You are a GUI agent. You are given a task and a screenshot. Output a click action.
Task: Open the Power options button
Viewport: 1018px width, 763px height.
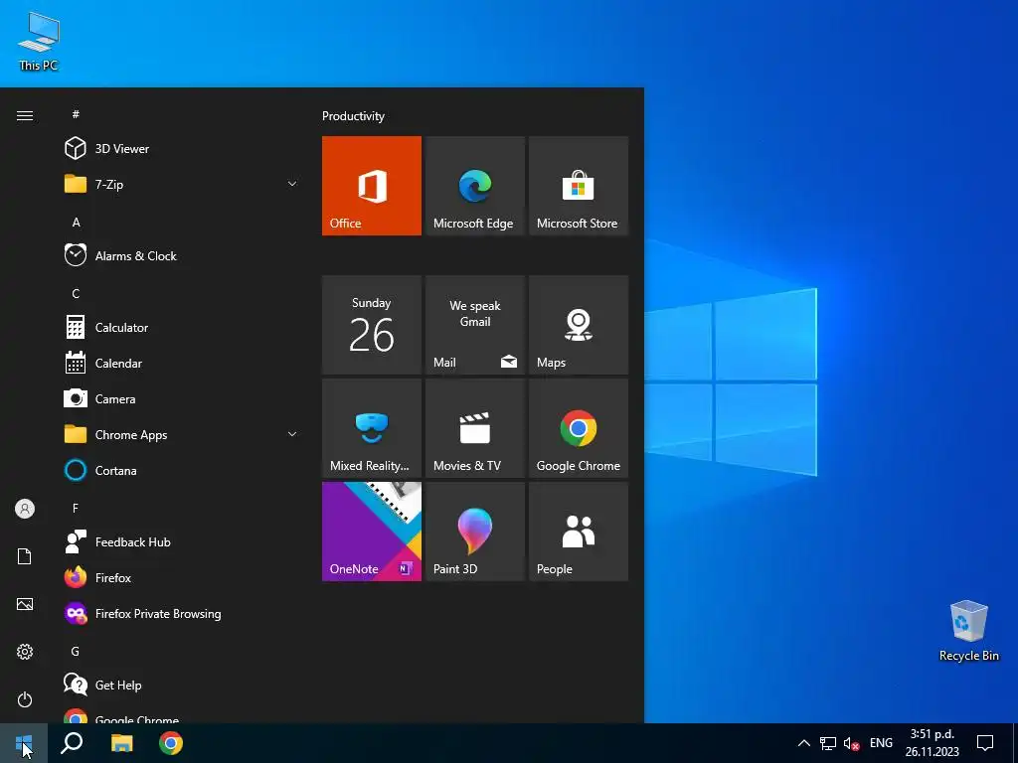click(25, 699)
